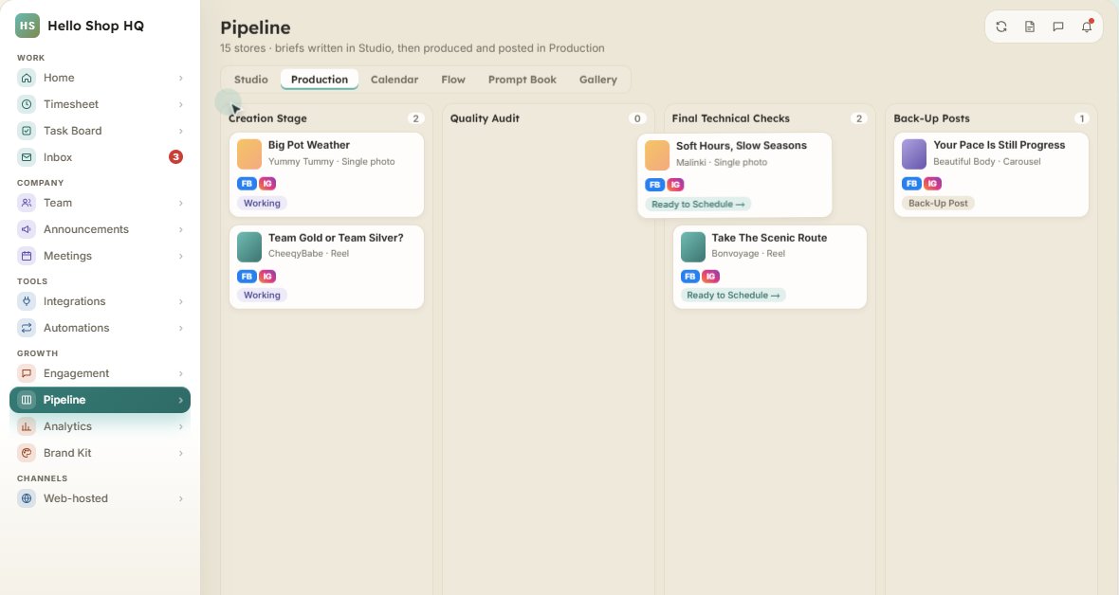Viewport: 1119px width, 595px height.
Task: Click the Pipeline columns icon
Action: coord(27,400)
